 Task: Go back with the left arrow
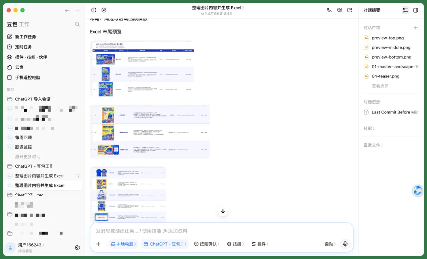(x=67, y=10)
